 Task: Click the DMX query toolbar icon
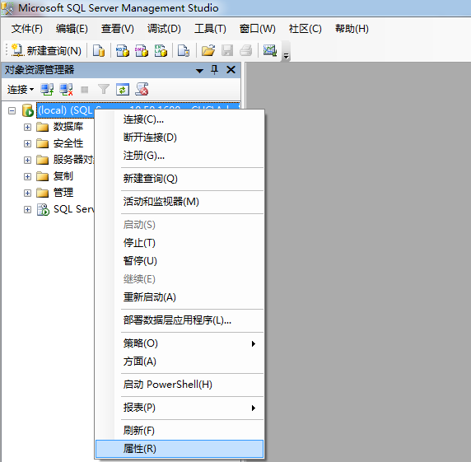coord(142,50)
